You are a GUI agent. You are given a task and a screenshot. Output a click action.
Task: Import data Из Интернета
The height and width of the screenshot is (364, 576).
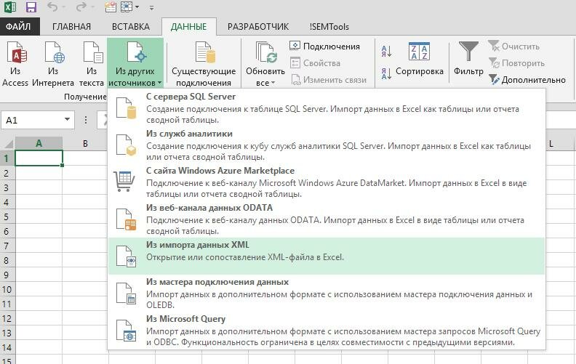coord(53,63)
